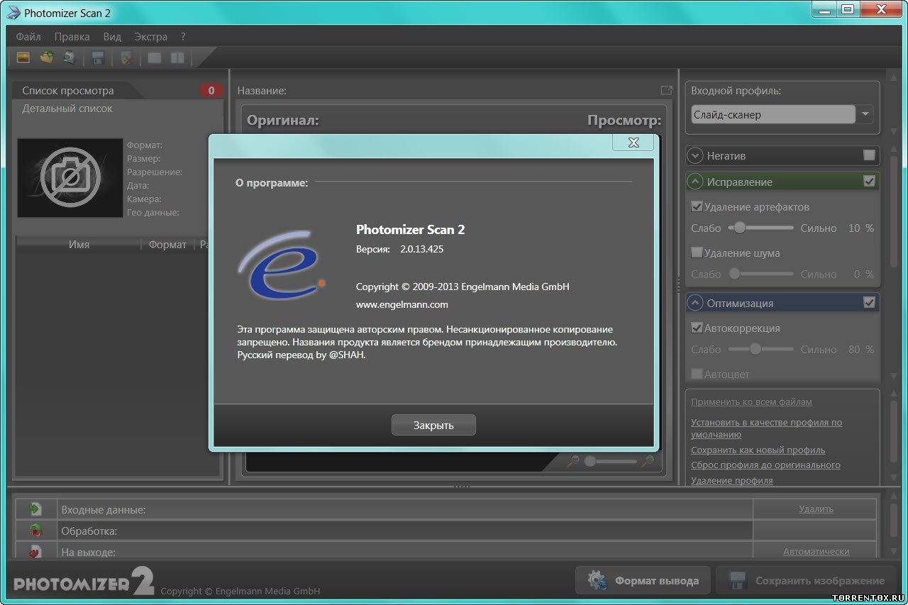The width and height of the screenshot is (908, 605).
Task: Click the Удалить link in Входные данные
Action: [x=816, y=509]
